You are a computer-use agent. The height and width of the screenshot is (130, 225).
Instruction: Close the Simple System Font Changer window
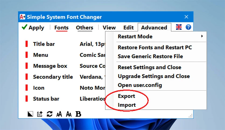tap(186, 17)
